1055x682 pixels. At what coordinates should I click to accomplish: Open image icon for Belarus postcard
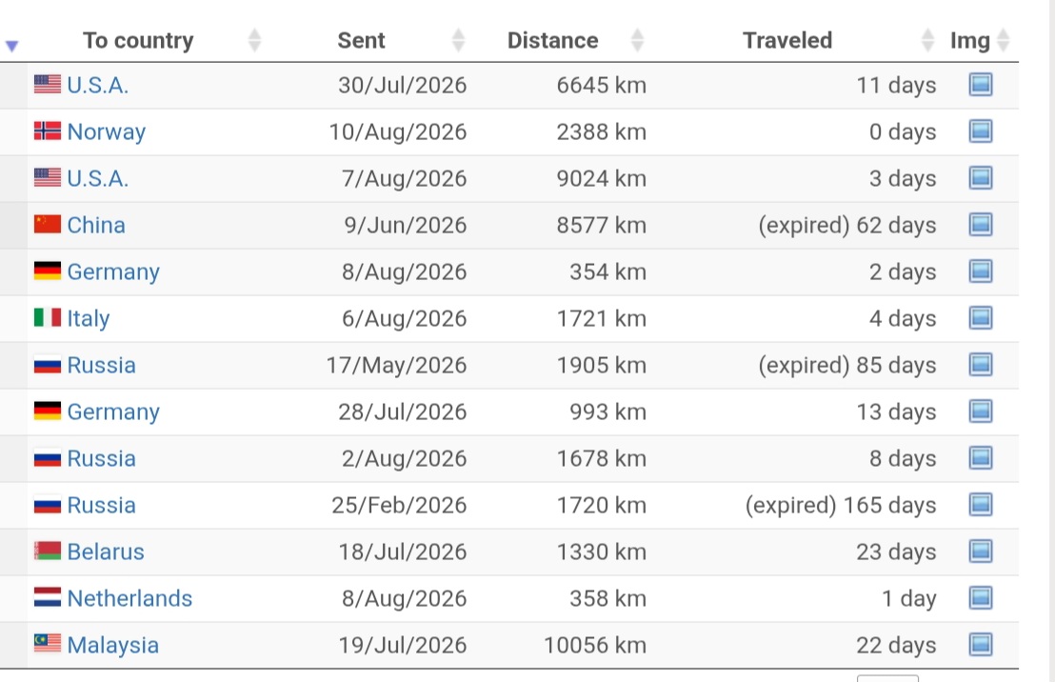[x=981, y=552]
